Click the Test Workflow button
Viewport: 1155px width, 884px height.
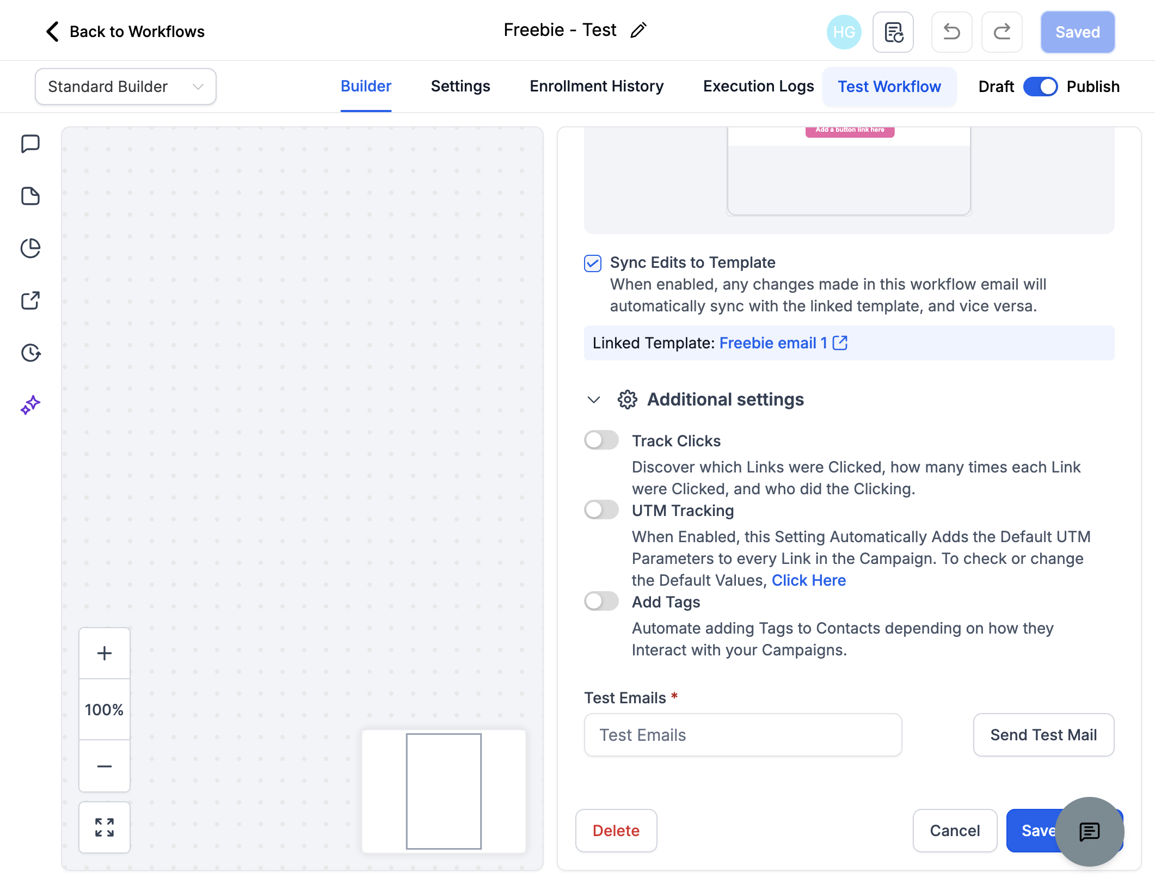(889, 87)
